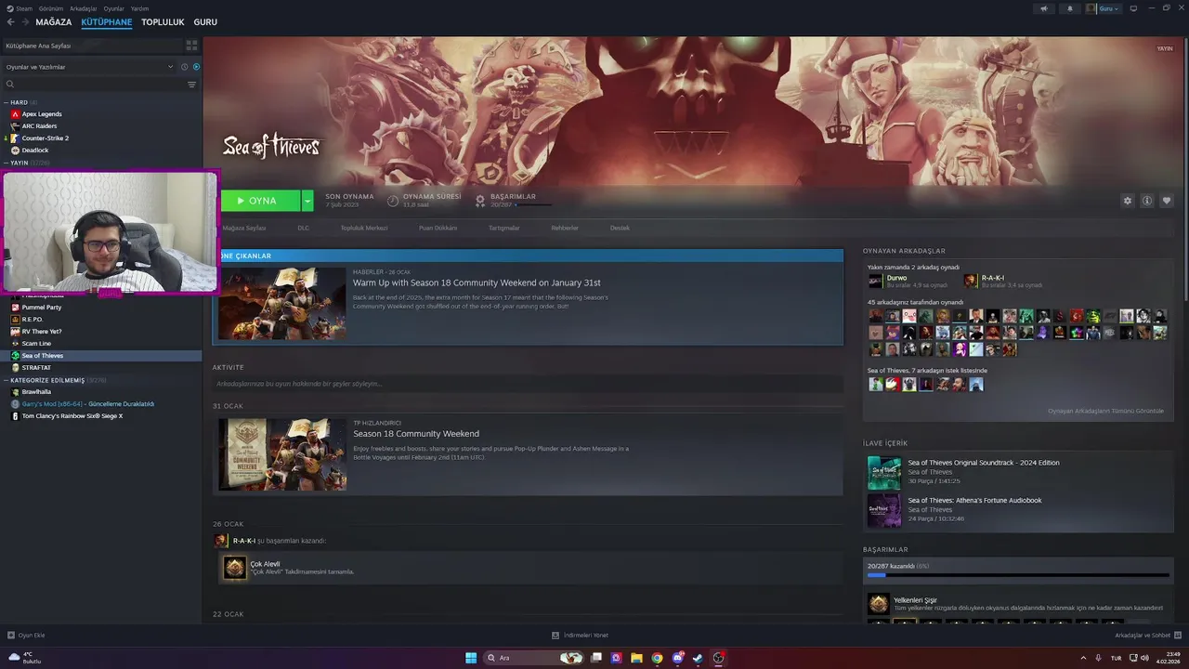Open the Görünüm menu
The image size is (1189, 669).
pos(51,8)
